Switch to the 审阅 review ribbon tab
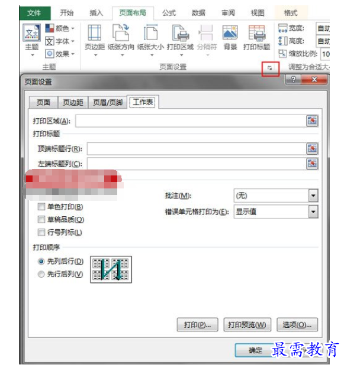Image resolution: width=344 pixels, height=368 pixels. (228, 12)
